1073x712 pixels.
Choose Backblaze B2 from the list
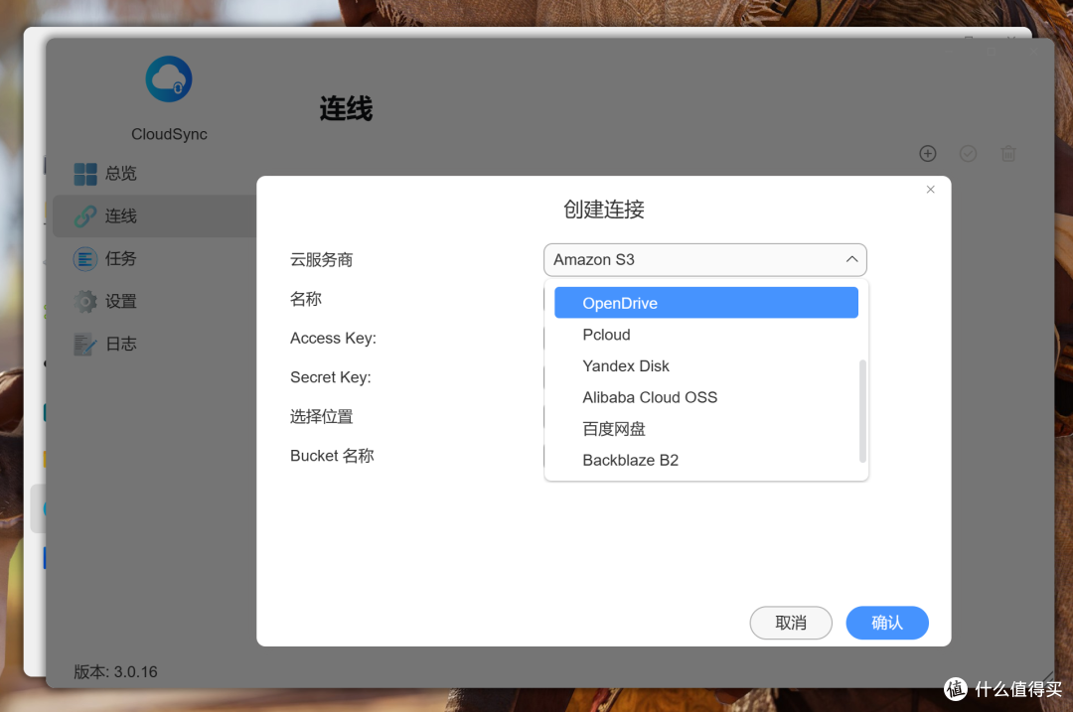click(x=705, y=461)
